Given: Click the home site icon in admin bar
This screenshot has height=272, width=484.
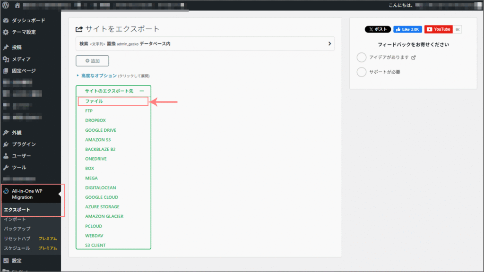Looking at the screenshot, I should 17,5.
